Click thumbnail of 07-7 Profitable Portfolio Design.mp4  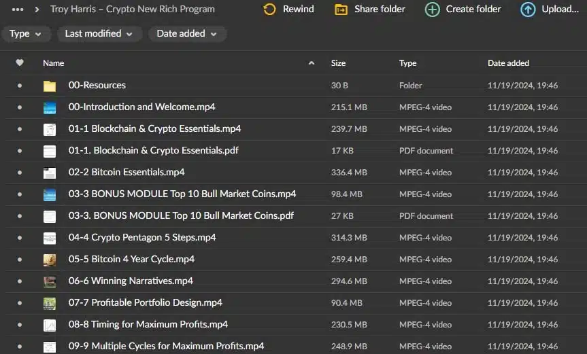[x=50, y=303]
